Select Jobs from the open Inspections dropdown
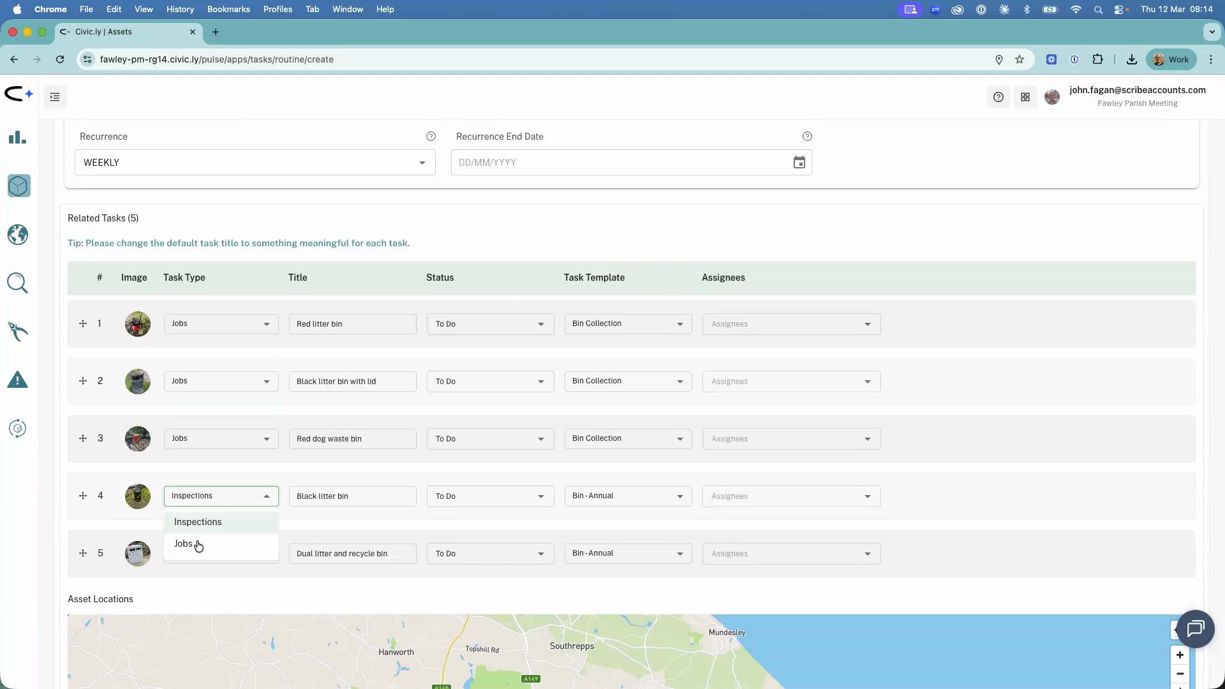Image resolution: width=1225 pixels, height=689 pixels. 184,544
